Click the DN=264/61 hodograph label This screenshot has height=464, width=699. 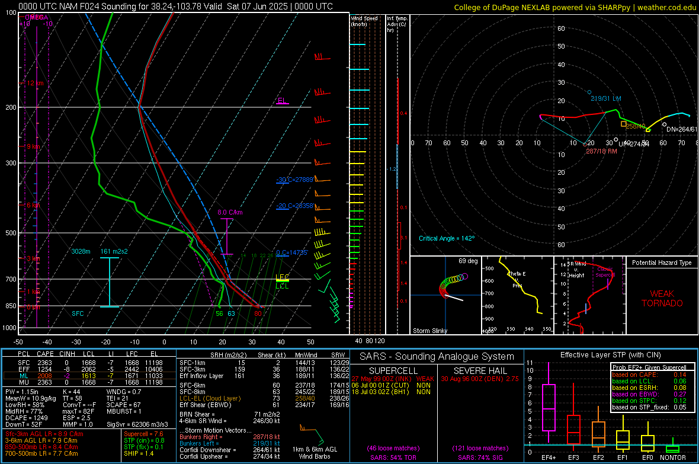click(x=682, y=129)
